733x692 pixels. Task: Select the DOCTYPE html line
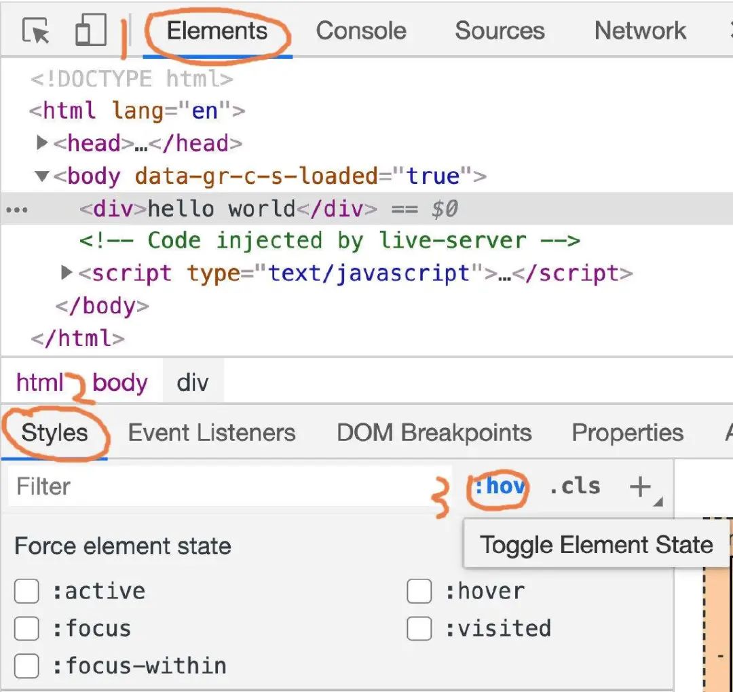[x=132, y=79]
